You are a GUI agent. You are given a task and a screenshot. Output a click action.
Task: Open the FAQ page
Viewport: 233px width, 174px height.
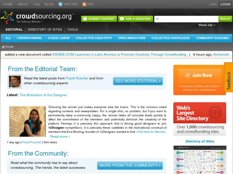[x=37, y=4]
